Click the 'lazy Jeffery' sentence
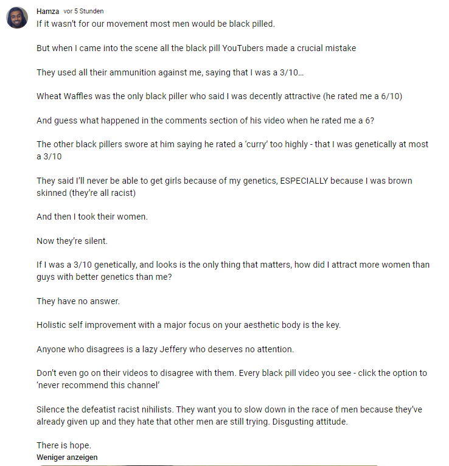449x466 pixels. pyautogui.click(x=165, y=349)
